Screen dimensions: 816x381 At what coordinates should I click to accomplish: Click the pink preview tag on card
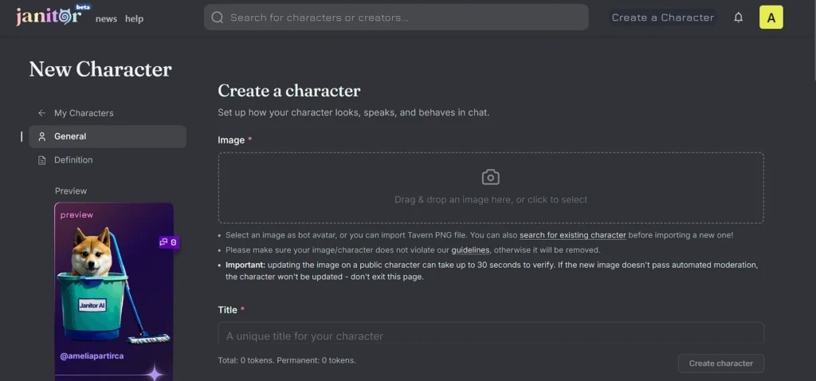pyautogui.click(x=76, y=214)
